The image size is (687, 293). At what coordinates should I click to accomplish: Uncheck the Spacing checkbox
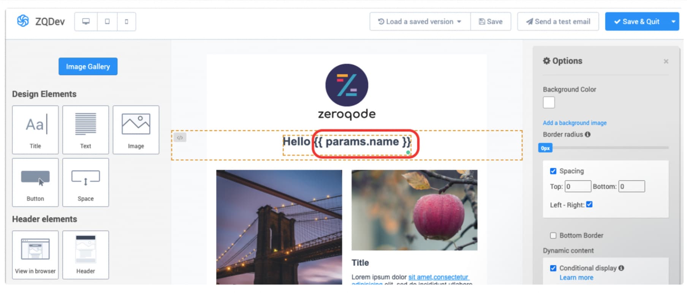pyautogui.click(x=553, y=171)
